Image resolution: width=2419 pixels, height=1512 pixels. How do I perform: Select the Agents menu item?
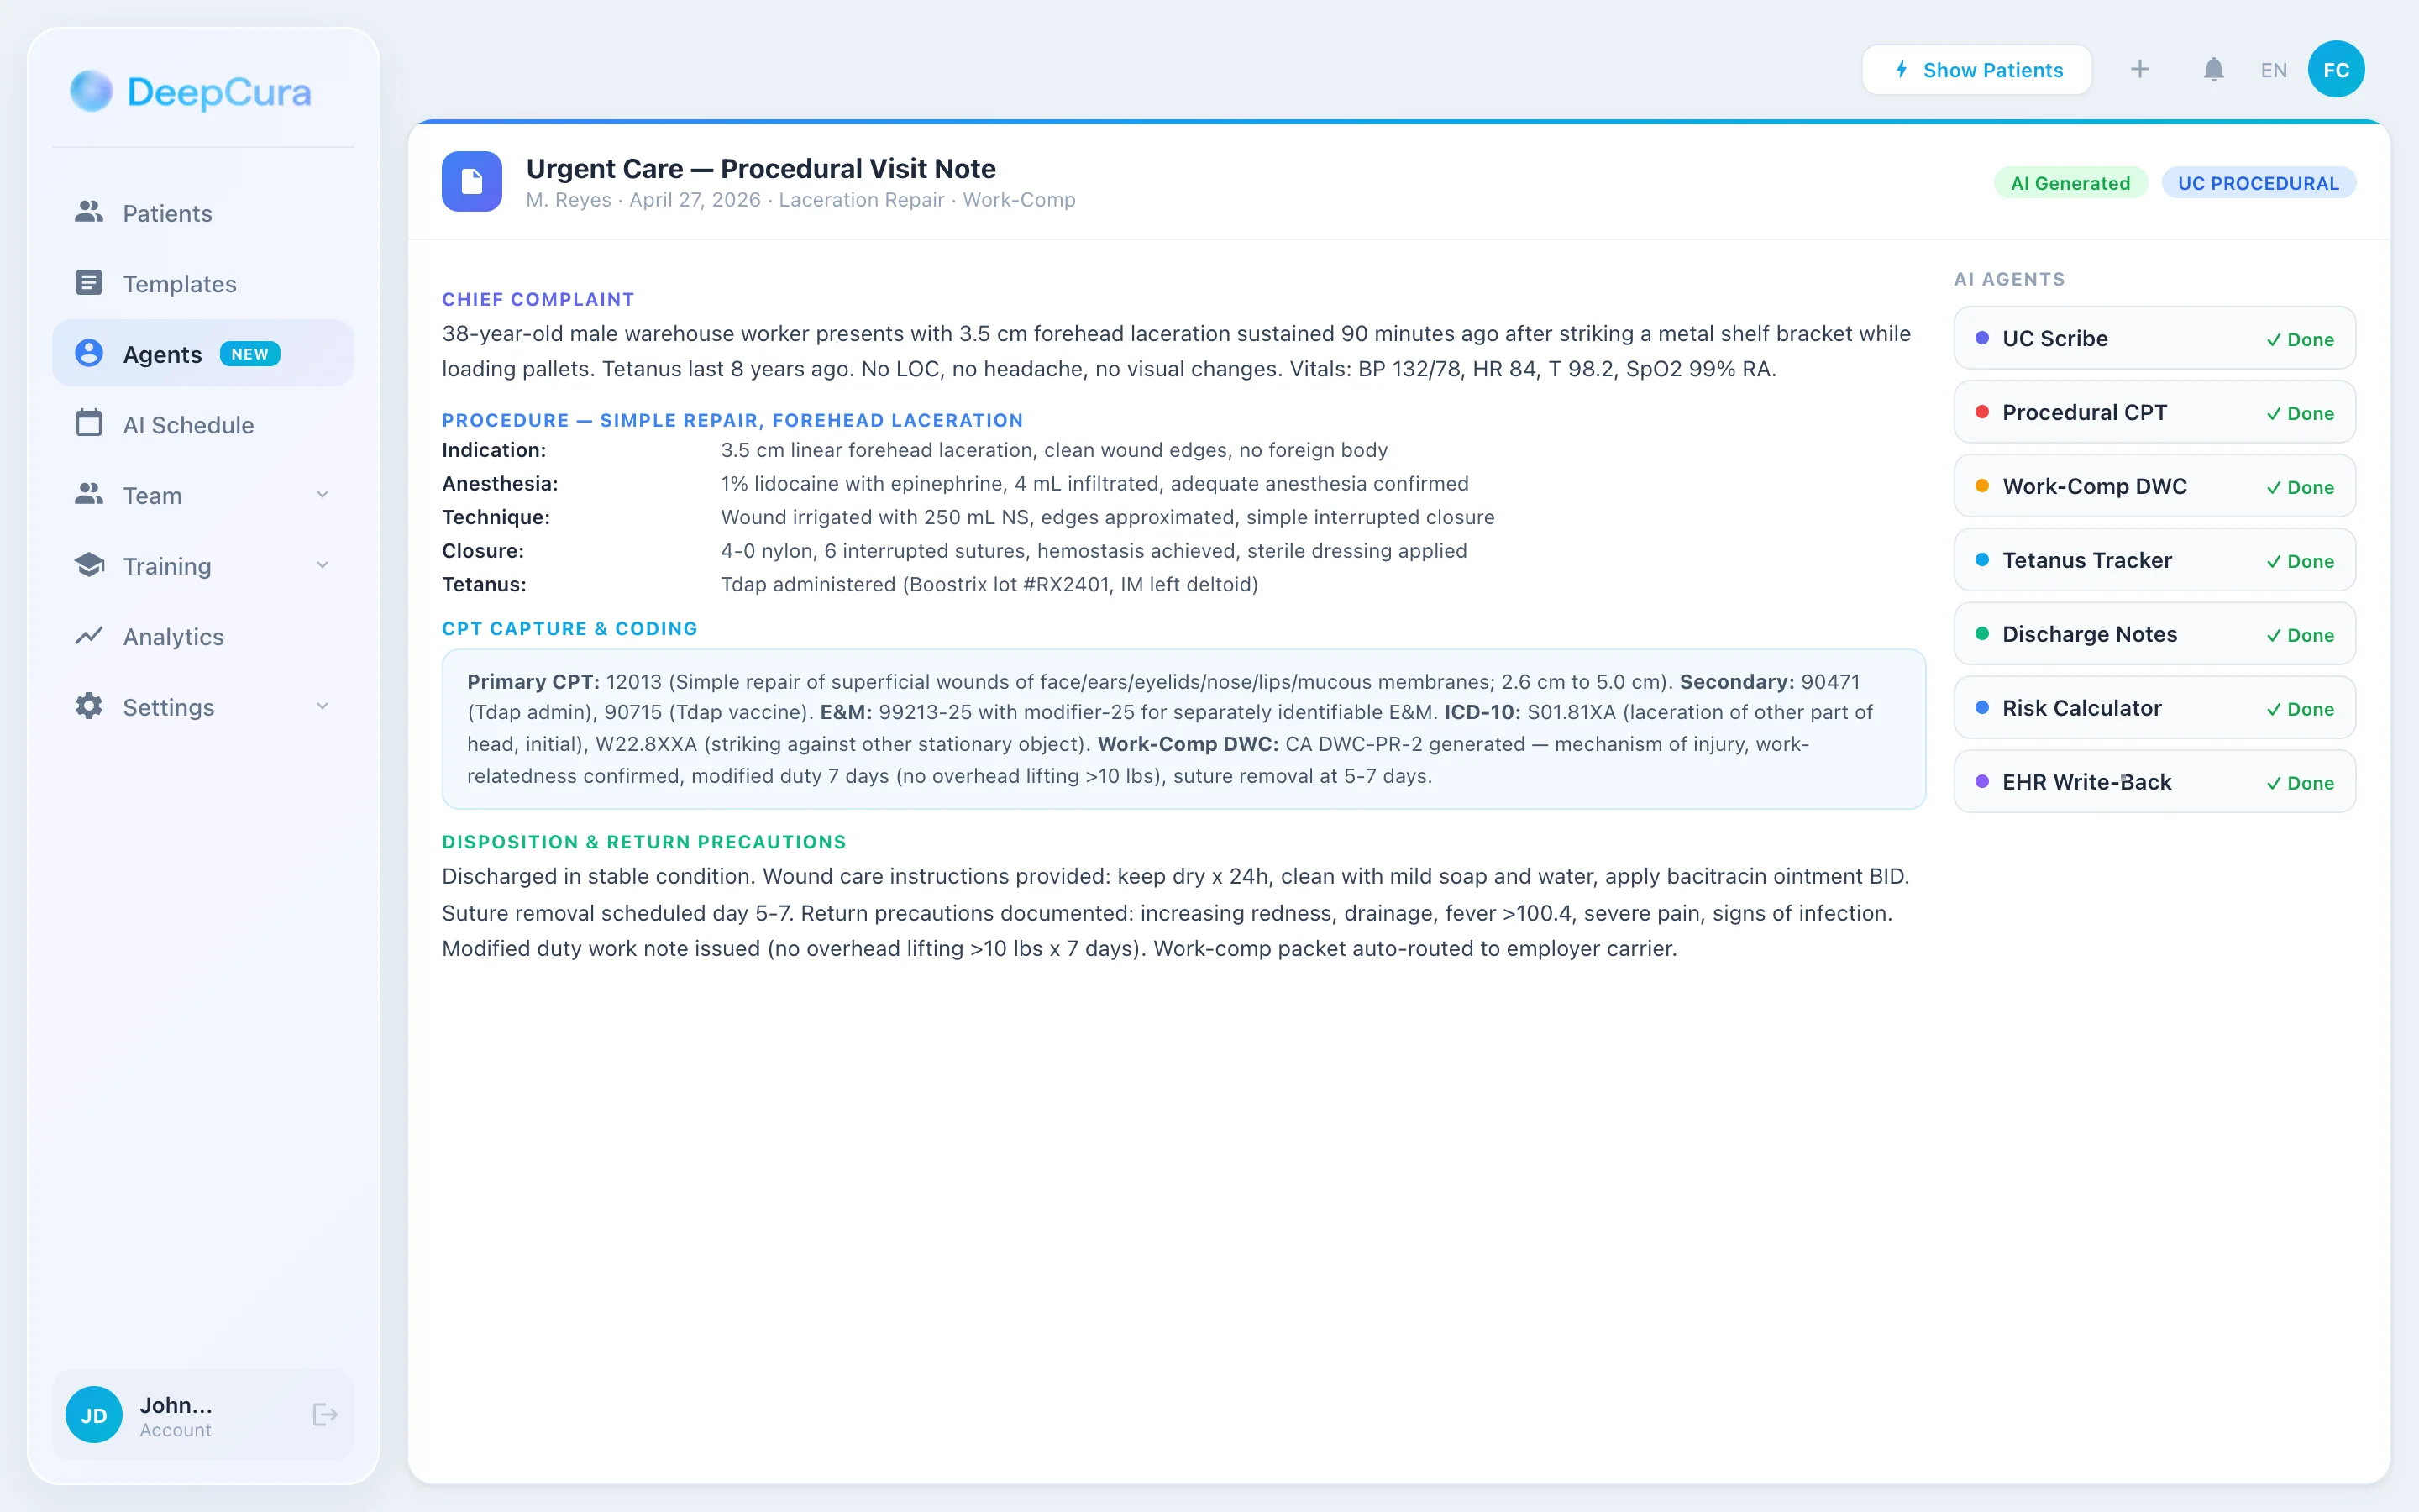click(x=162, y=354)
